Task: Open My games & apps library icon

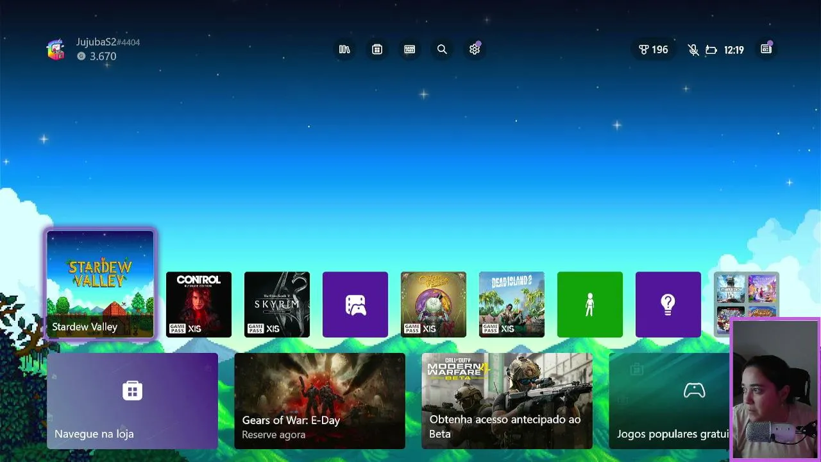Action: pos(344,49)
